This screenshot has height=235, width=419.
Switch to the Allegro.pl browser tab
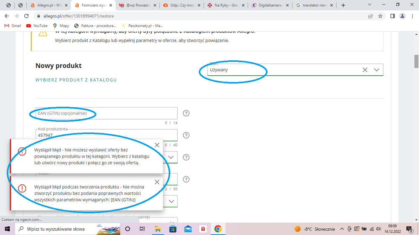pyautogui.click(x=49, y=5)
